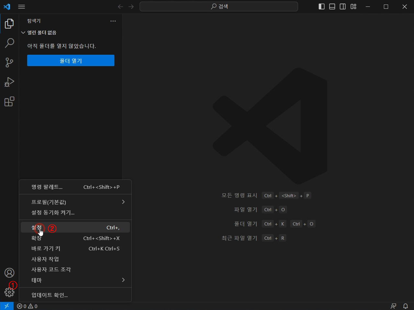
Task: Click '최근 파일 열기' shortcut hint
Action: click(239, 238)
